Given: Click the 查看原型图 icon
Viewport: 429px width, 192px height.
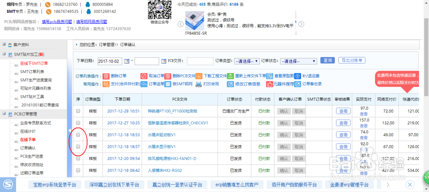Looking at the screenshot, I should click(269, 76).
